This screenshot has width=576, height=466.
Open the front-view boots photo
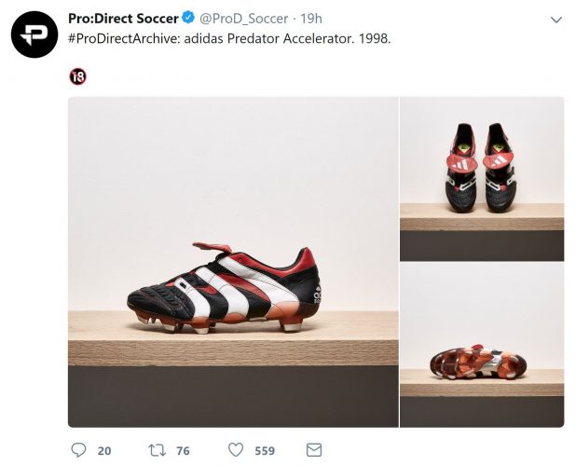point(482,178)
